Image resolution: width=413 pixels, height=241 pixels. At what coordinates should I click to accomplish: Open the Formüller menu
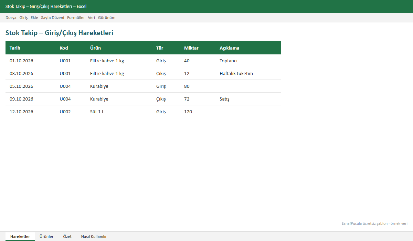[x=76, y=18]
